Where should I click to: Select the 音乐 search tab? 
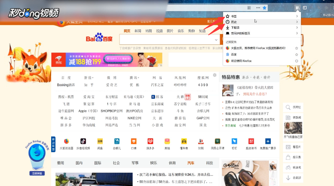click(x=181, y=31)
